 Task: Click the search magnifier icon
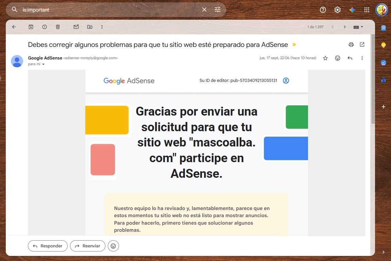(15, 10)
